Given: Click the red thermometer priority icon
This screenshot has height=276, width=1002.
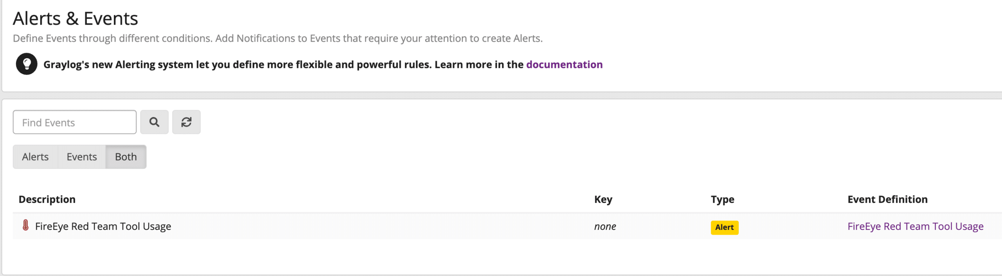Looking at the screenshot, I should [x=25, y=226].
